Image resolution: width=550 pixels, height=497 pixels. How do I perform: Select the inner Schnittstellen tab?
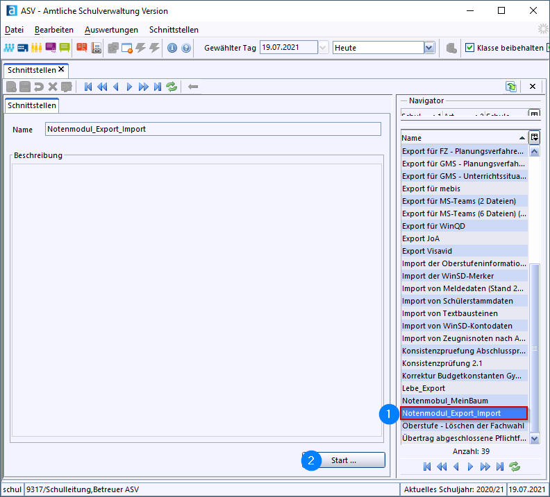31,105
